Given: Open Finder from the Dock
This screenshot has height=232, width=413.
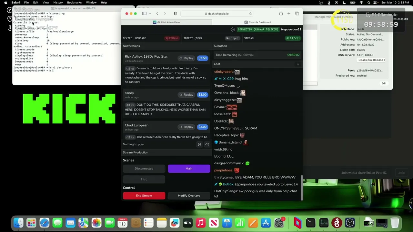Looking at the screenshot, I should click(x=18, y=223).
